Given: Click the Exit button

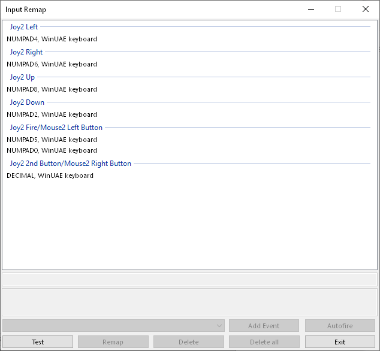Looking at the screenshot, I should click(x=340, y=342).
